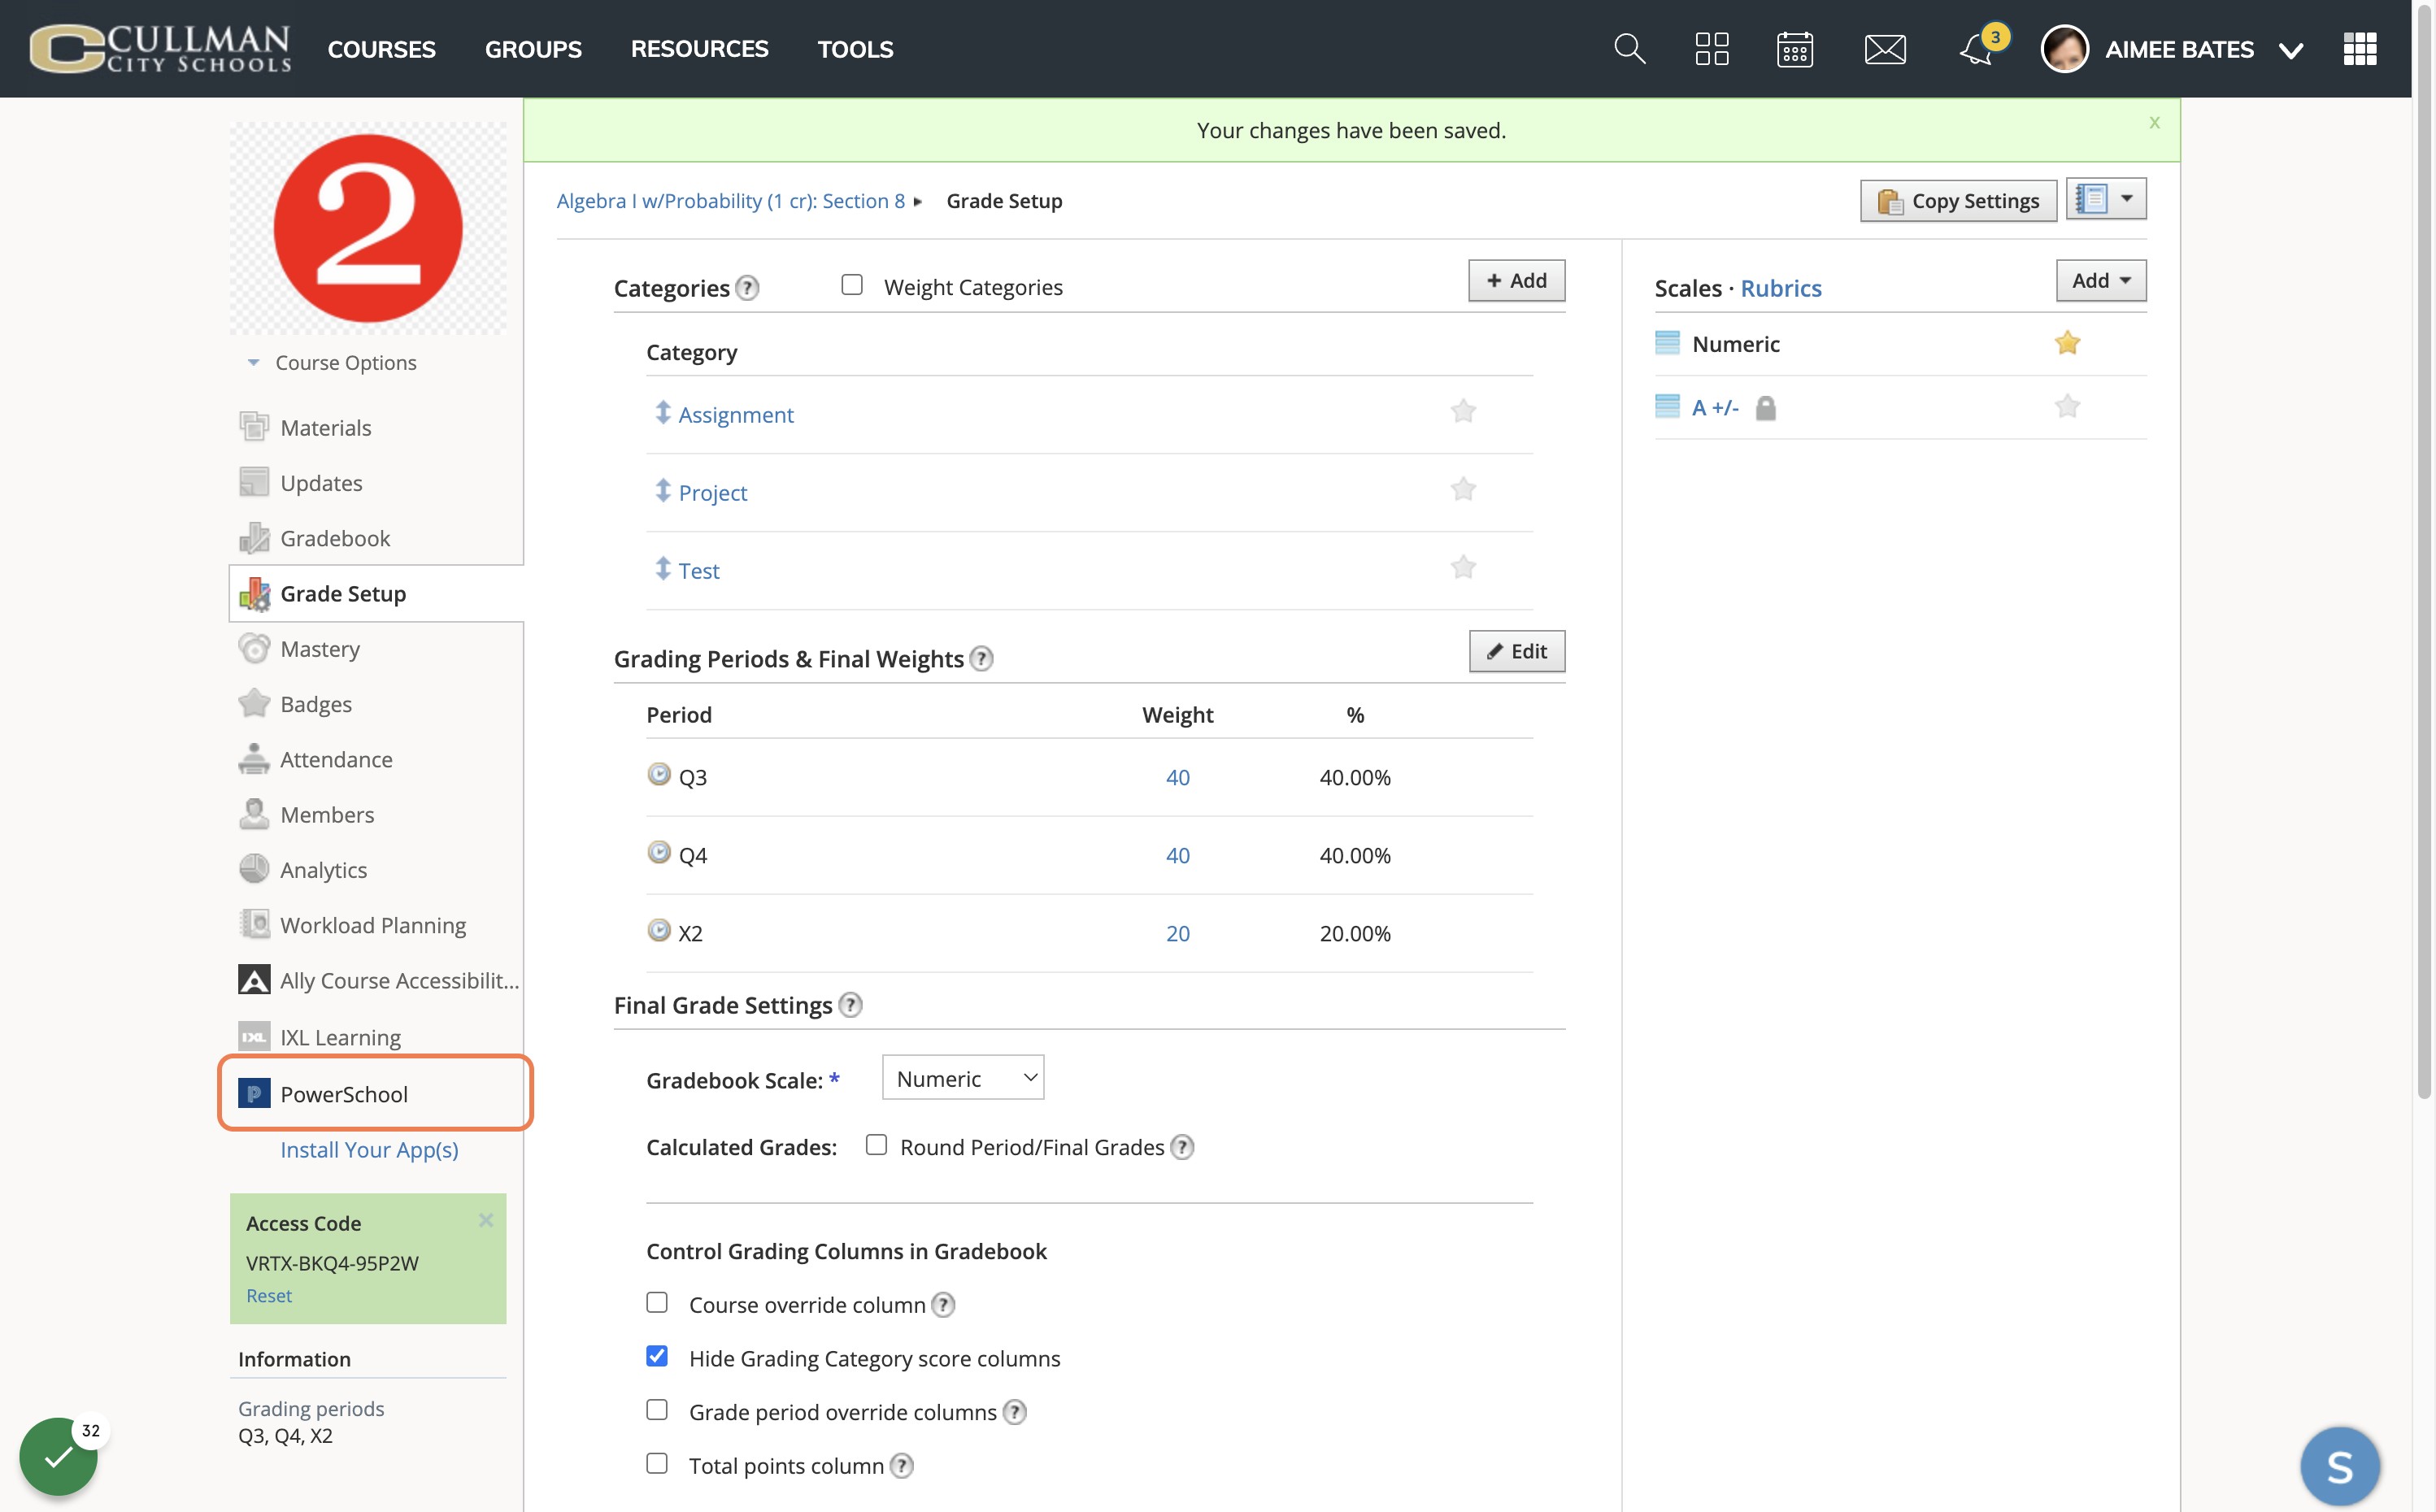Image resolution: width=2436 pixels, height=1512 pixels.
Task: Click the course picture with number 2
Action: coord(368,229)
